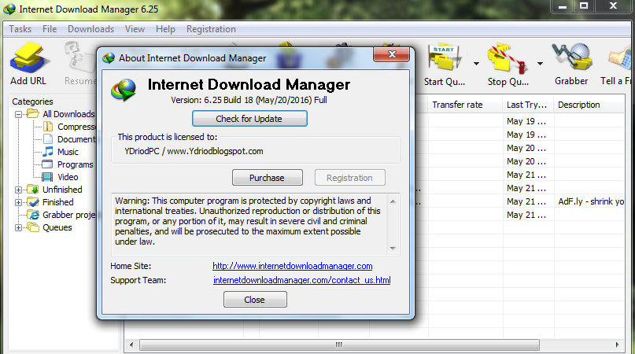Open the View menu
This screenshot has width=635, height=354.
(x=135, y=29)
